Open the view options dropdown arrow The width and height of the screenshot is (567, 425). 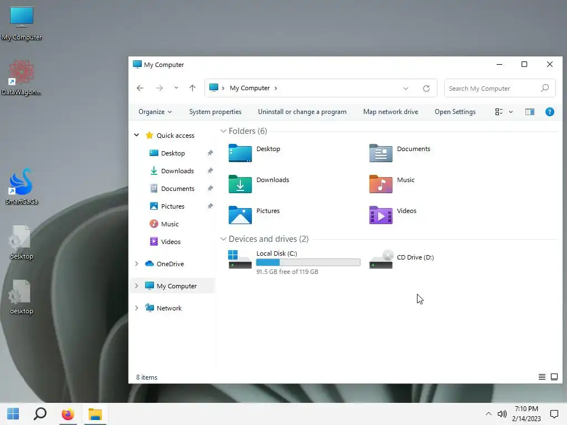click(x=511, y=112)
